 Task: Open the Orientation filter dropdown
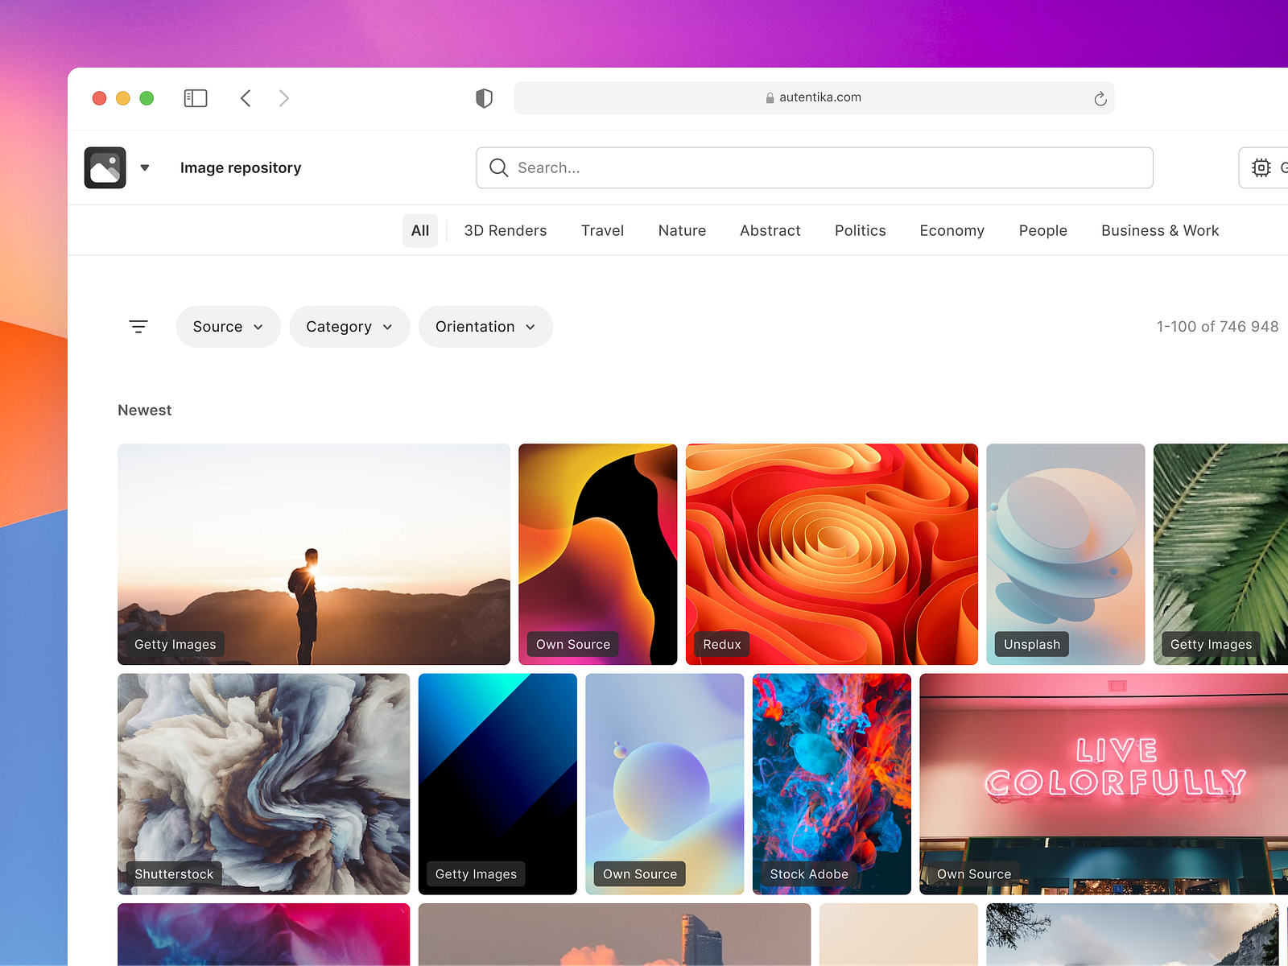[x=485, y=327]
